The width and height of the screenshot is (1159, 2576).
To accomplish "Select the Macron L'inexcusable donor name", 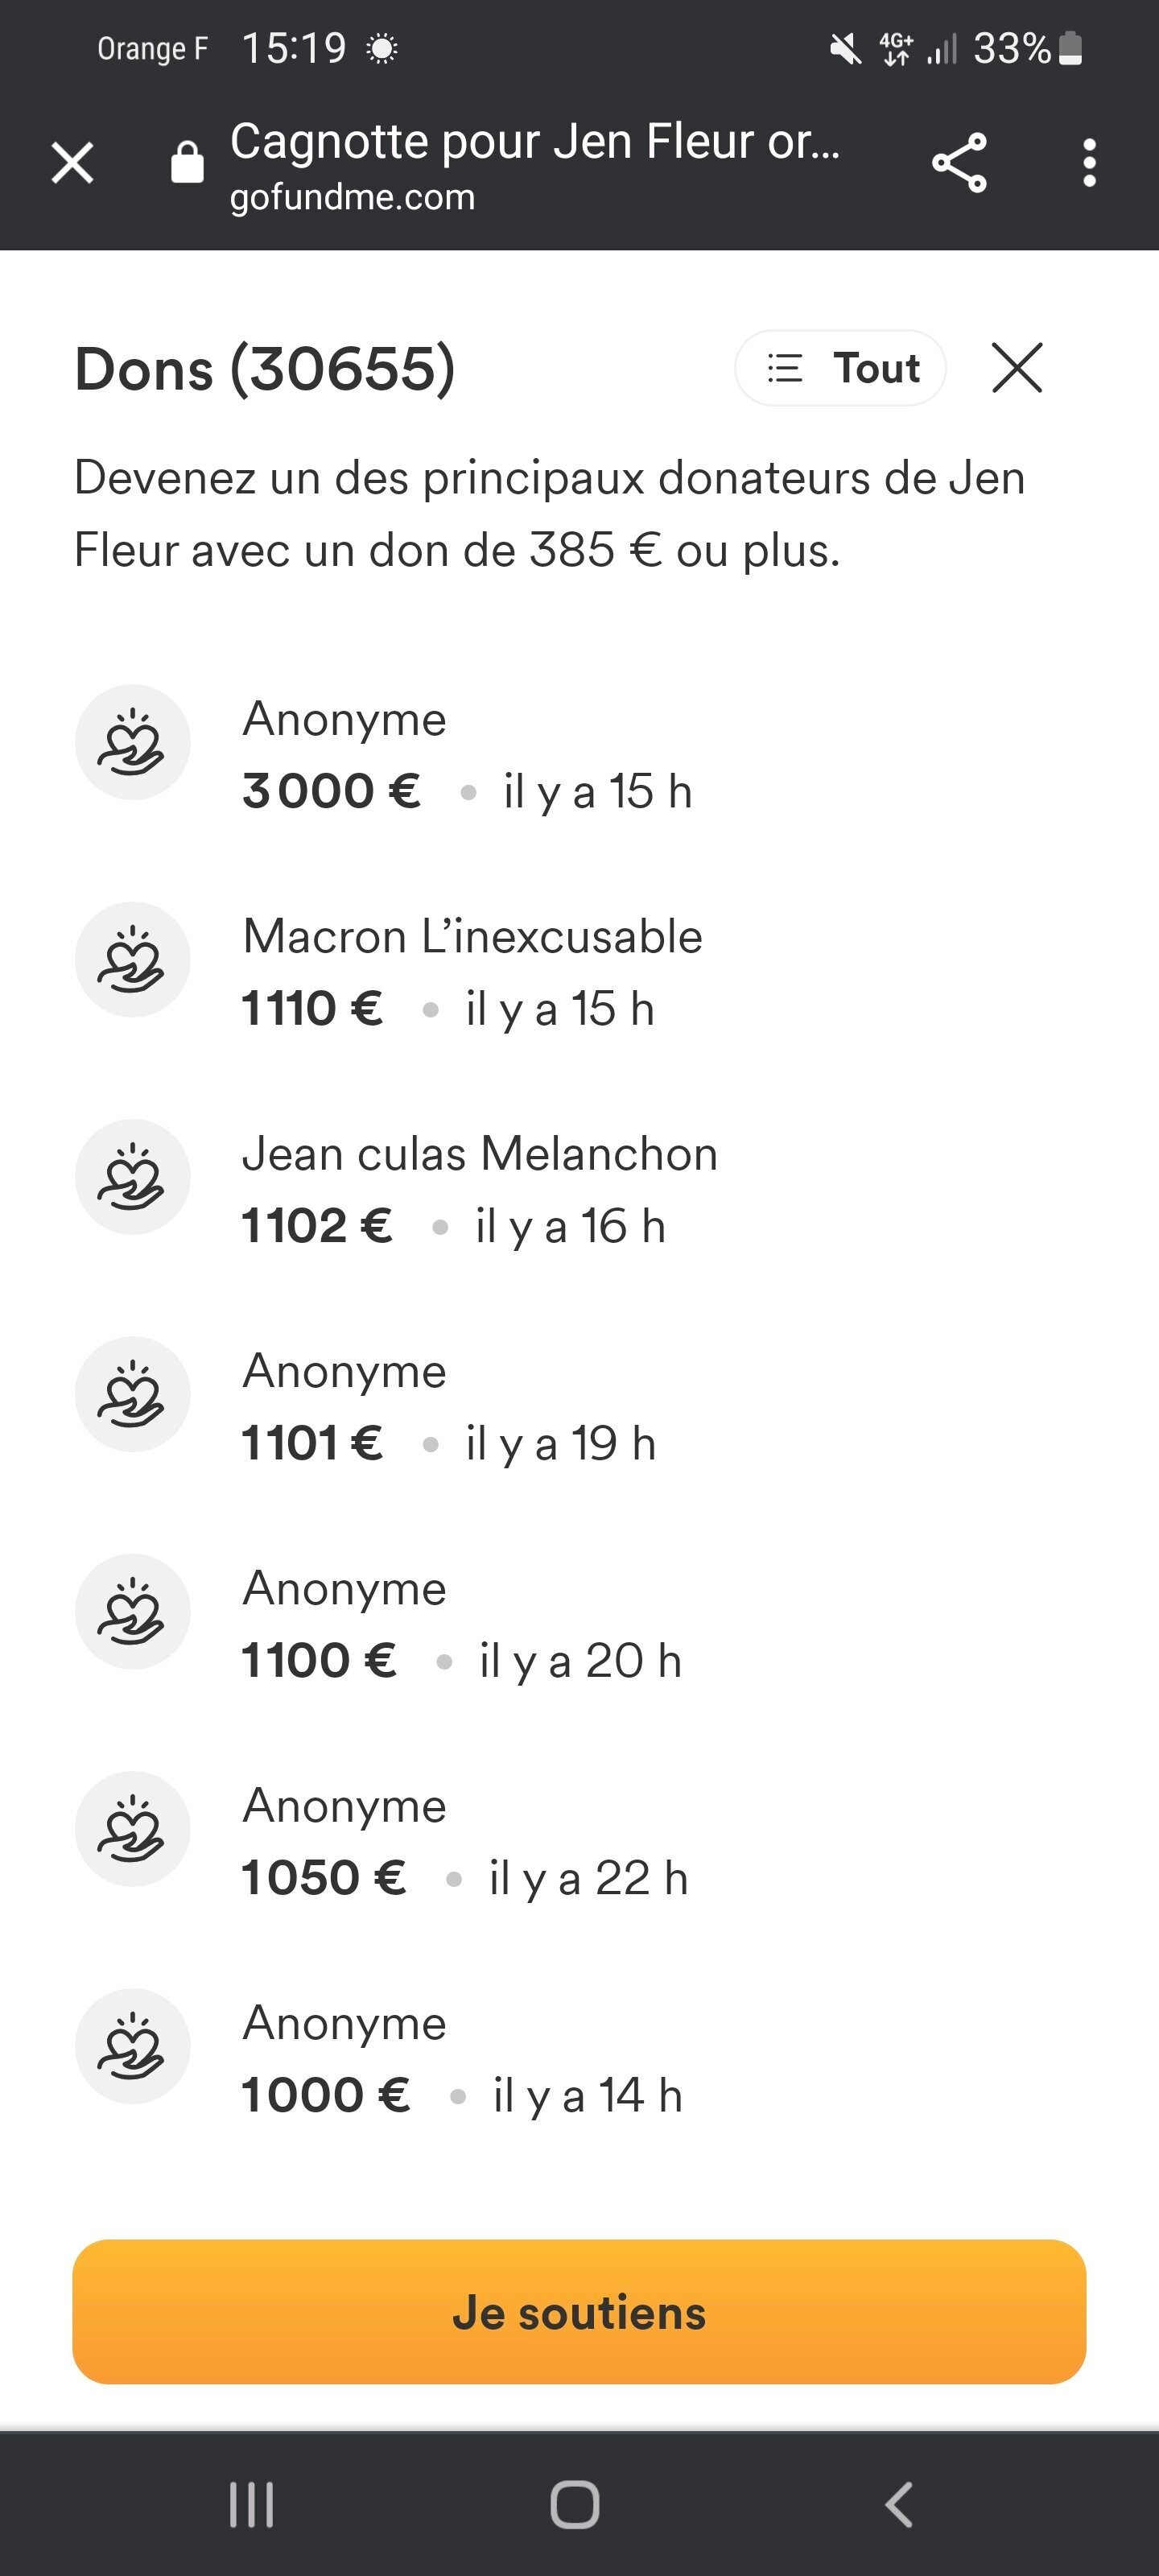I will point(473,936).
